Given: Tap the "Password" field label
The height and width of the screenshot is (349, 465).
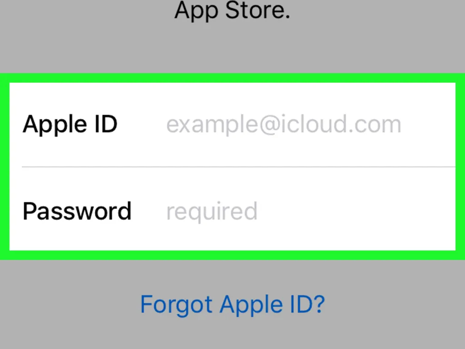Looking at the screenshot, I should [x=77, y=211].
